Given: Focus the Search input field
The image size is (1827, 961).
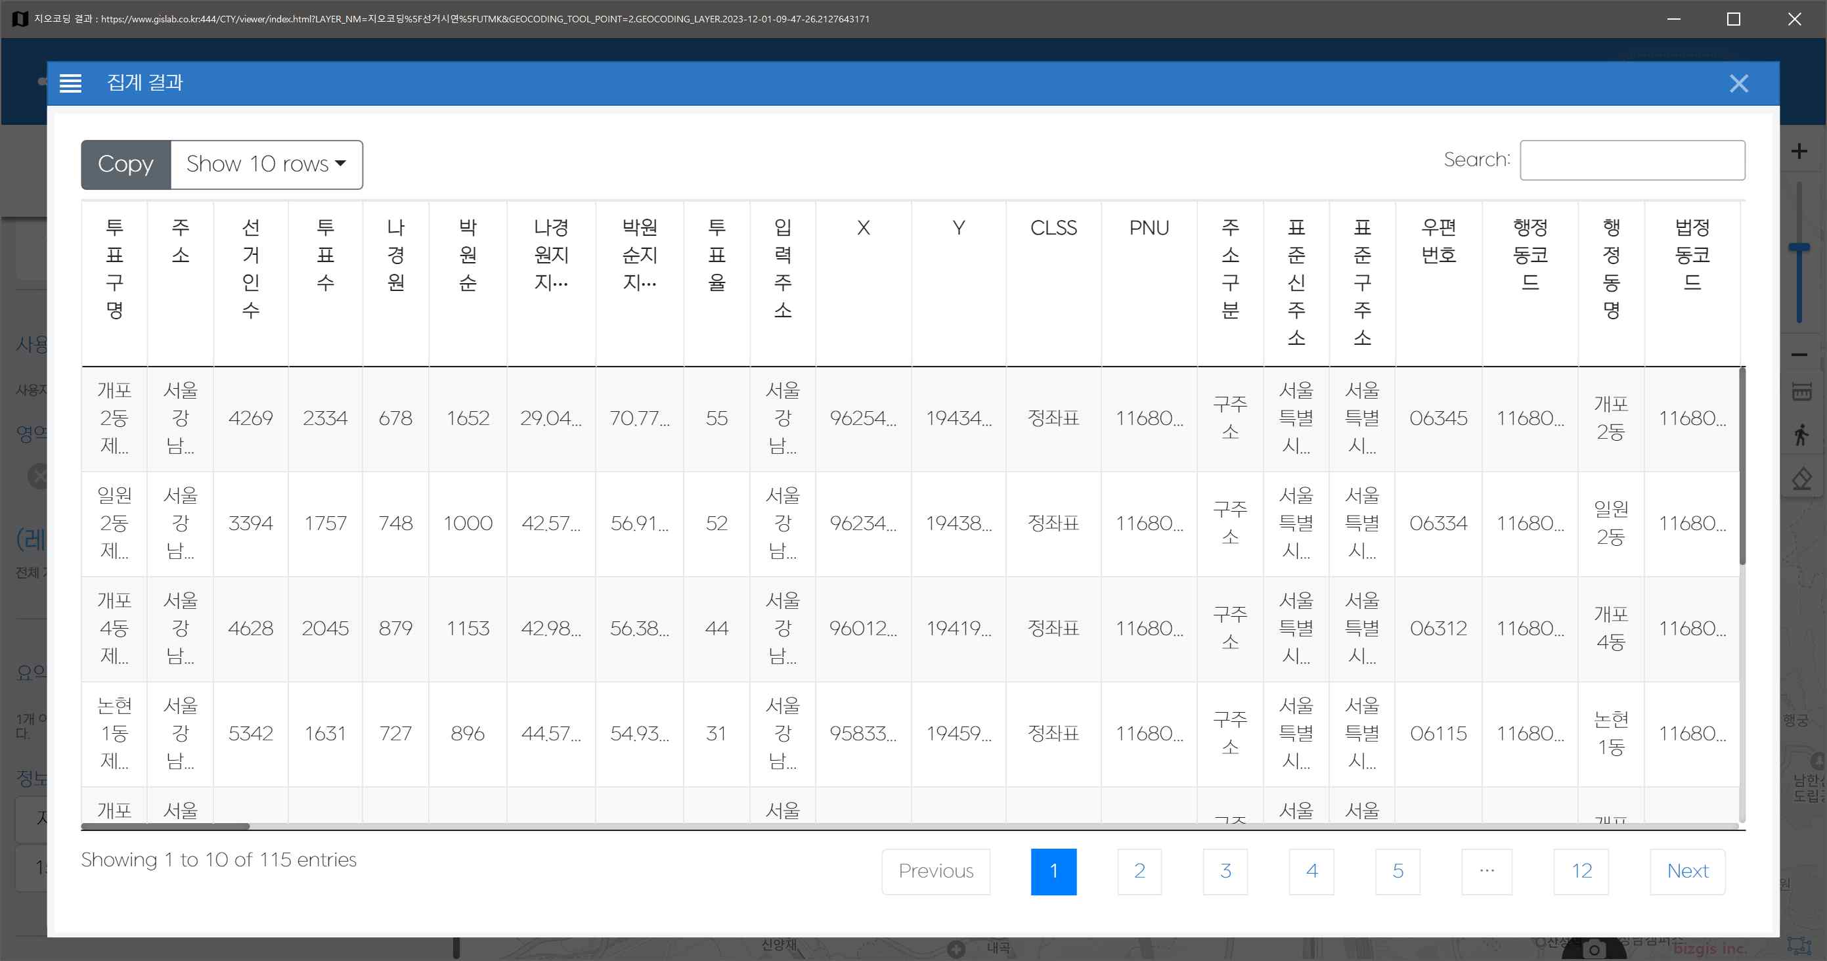Looking at the screenshot, I should [x=1632, y=160].
